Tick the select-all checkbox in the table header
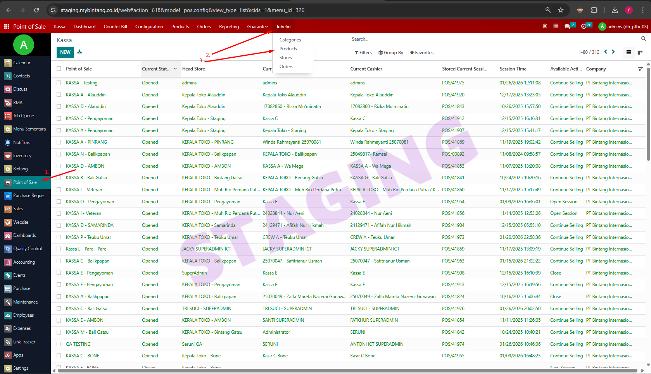651x374 pixels. pos(59,69)
